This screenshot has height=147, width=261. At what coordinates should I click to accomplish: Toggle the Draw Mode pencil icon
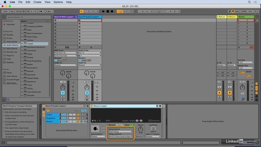[230, 11]
